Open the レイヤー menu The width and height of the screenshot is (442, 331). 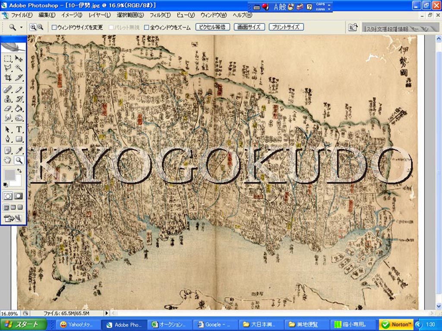[x=99, y=15]
